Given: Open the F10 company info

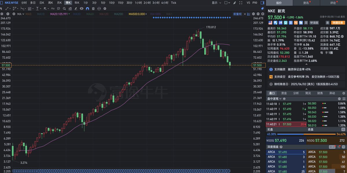Looking at the screenshot, I should pyautogui.click(x=255, y=3).
